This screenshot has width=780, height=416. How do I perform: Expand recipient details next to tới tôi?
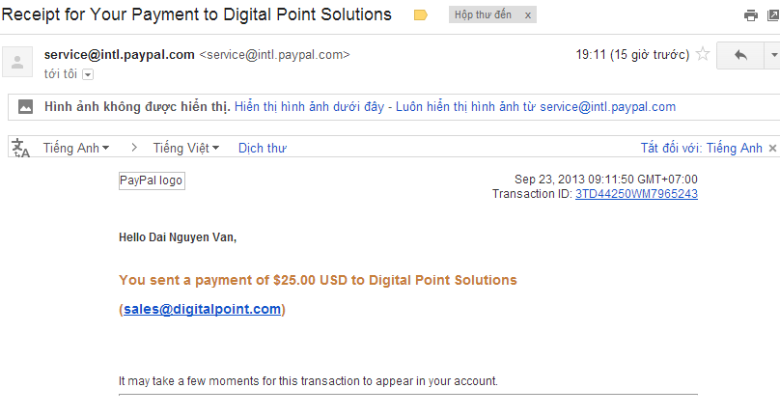coord(88,74)
